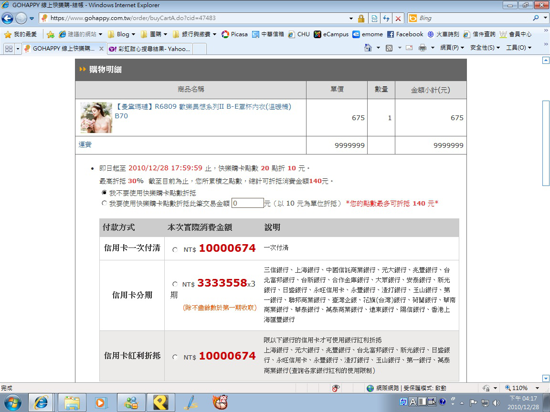
Task: Open the 團購 favorites folder
Action: 154,34
